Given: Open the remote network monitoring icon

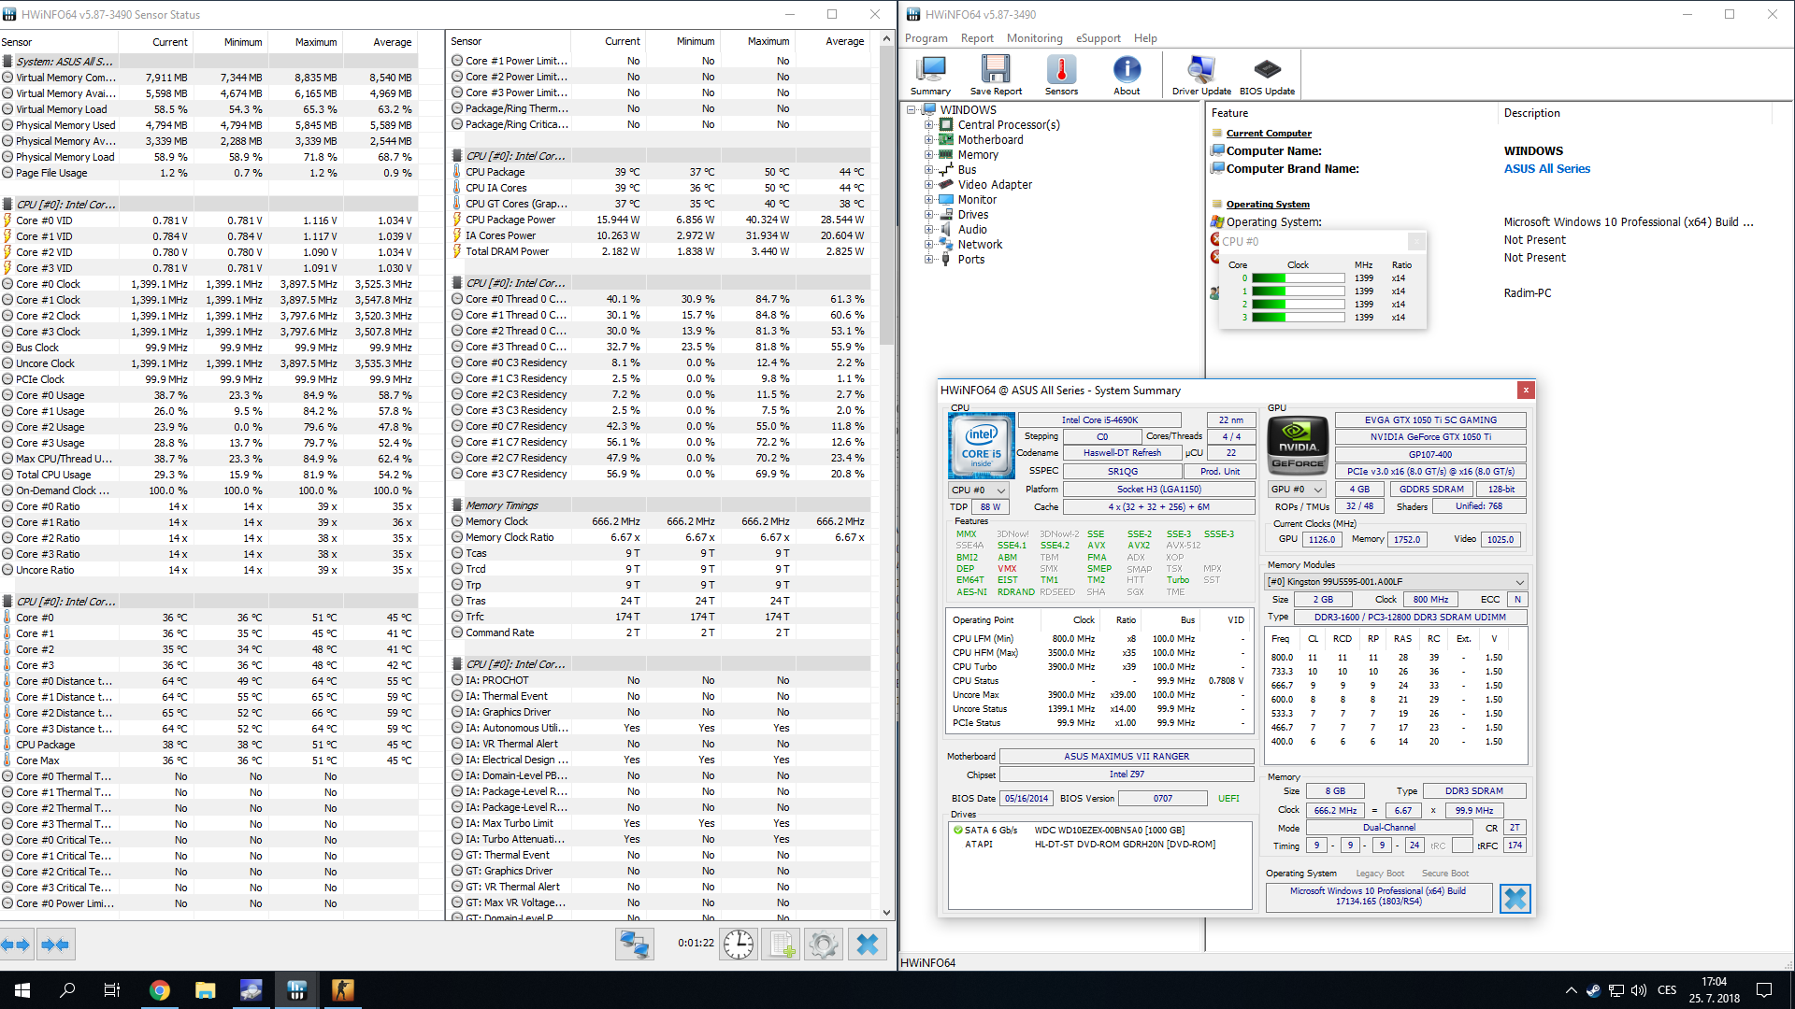Looking at the screenshot, I should [634, 945].
